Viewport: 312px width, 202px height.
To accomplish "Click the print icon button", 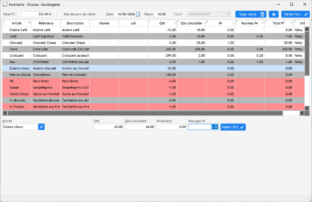I will (274, 14).
